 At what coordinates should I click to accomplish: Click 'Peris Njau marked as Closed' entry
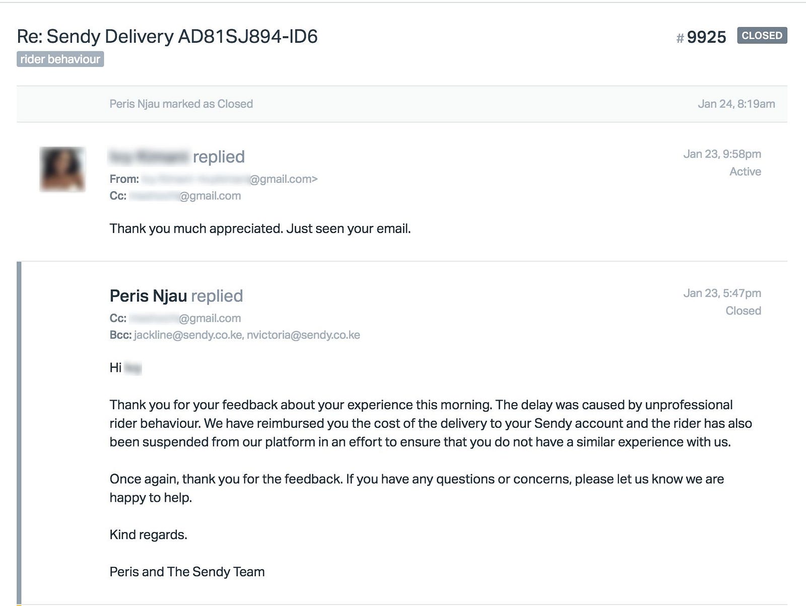(181, 104)
